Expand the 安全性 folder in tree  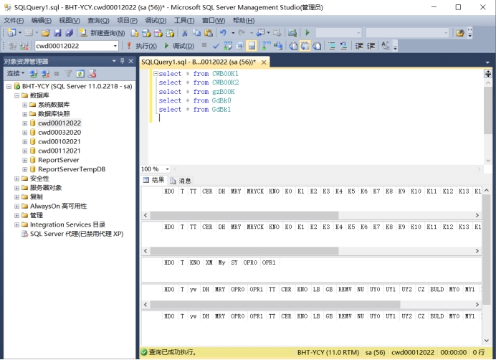16,179
